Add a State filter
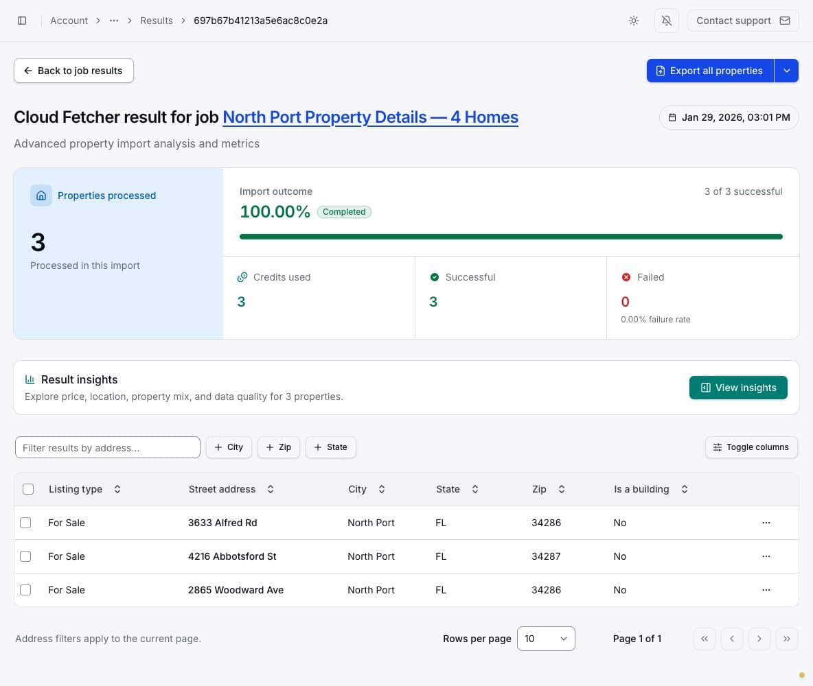This screenshot has height=686, width=813. click(x=331, y=447)
